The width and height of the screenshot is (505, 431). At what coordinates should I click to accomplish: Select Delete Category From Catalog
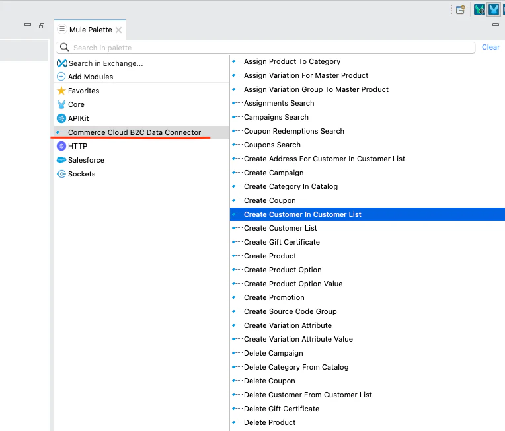click(296, 367)
